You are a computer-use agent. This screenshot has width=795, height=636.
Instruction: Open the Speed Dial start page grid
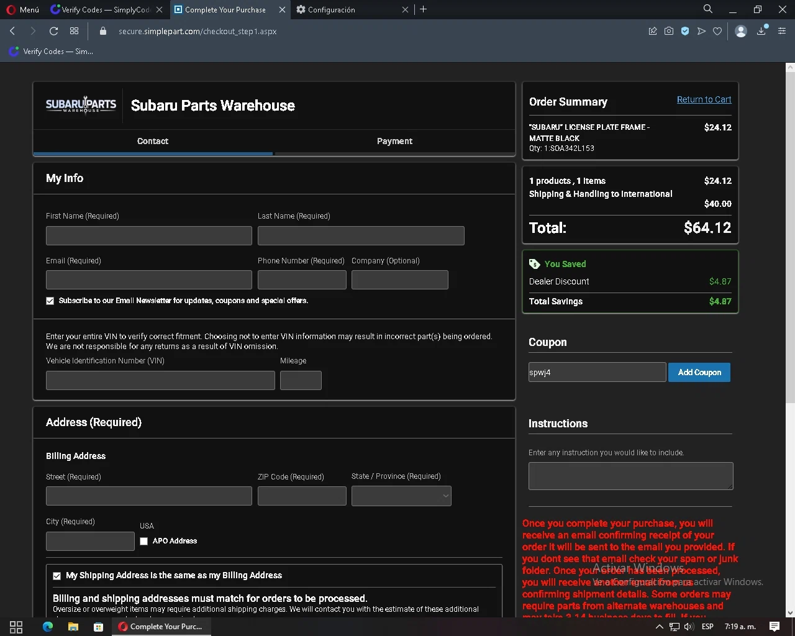[x=74, y=31]
